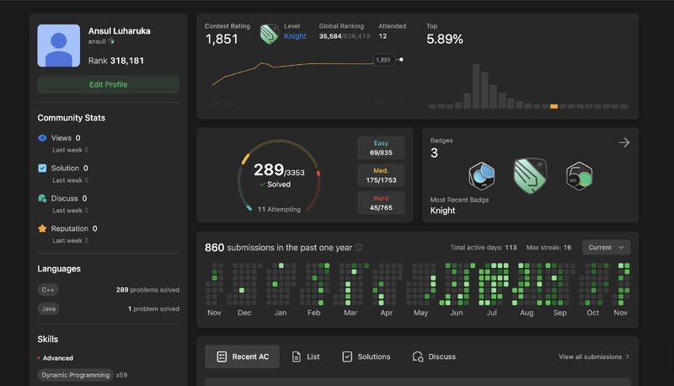Screen dimensions: 674x386
Task: Click the highlighted orange histogram bar
Action: point(554,106)
